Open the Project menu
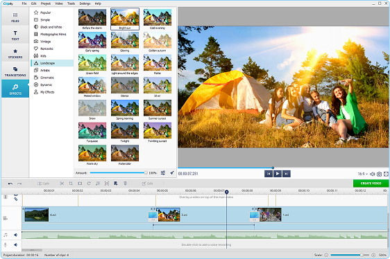This screenshot has width=390, height=259. pos(46,3)
